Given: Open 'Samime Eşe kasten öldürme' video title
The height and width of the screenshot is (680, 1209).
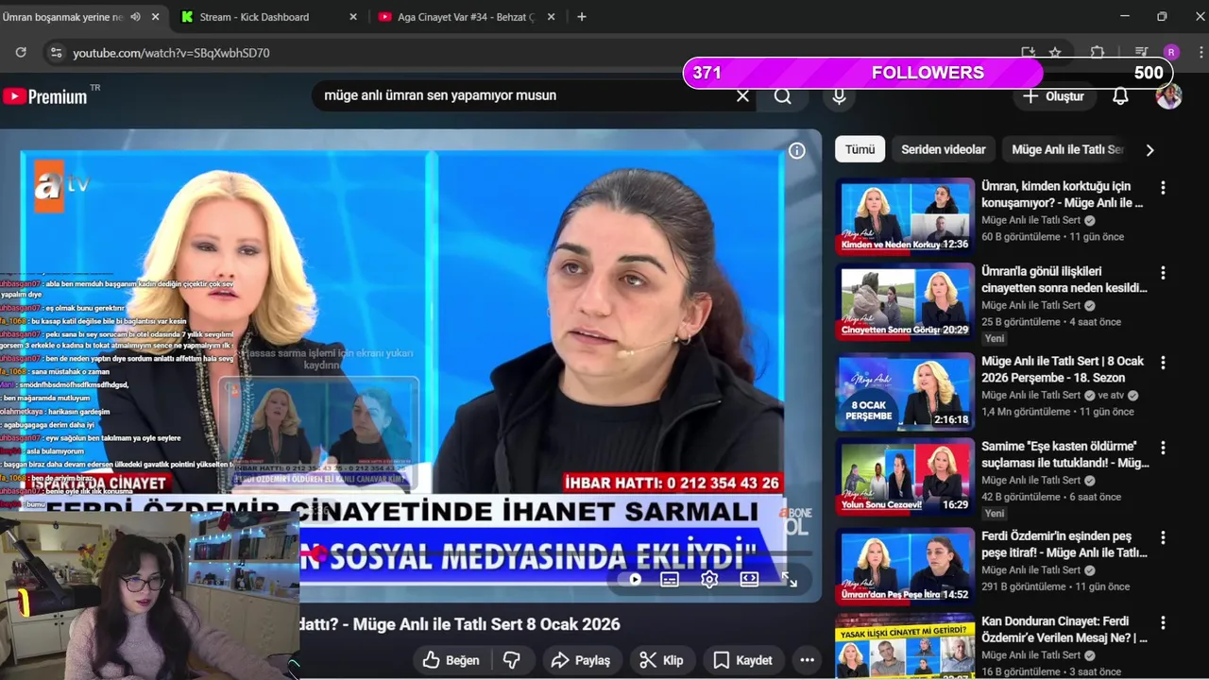Looking at the screenshot, I should tap(1065, 454).
